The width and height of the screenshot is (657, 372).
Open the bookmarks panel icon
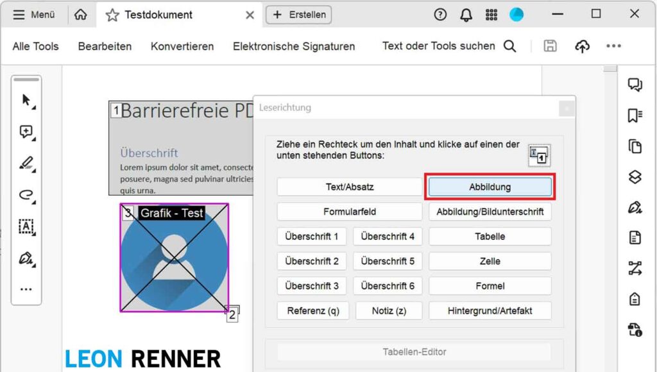(635, 115)
